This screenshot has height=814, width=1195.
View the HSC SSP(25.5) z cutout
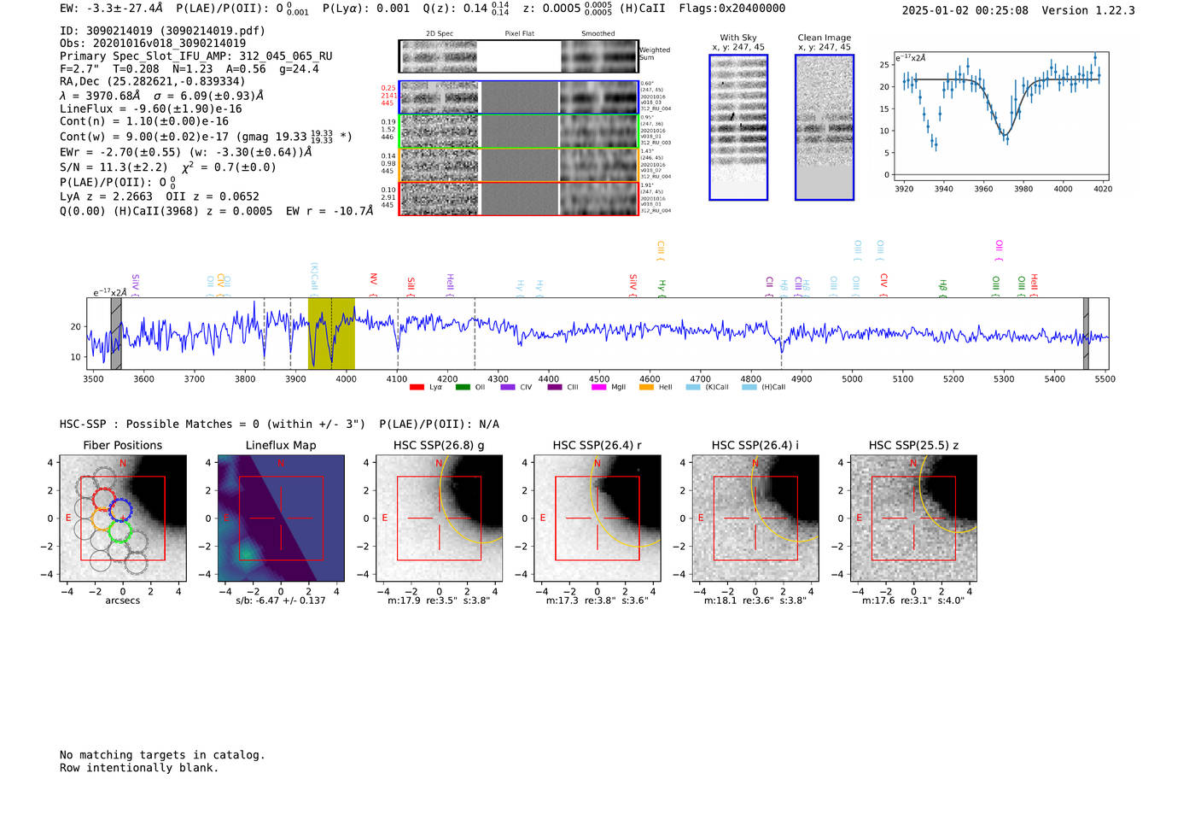(x=913, y=518)
